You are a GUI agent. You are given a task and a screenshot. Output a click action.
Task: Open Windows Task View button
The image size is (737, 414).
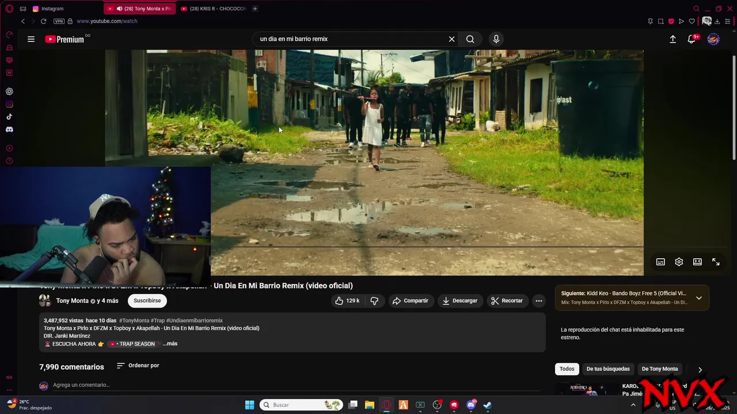click(353, 405)
